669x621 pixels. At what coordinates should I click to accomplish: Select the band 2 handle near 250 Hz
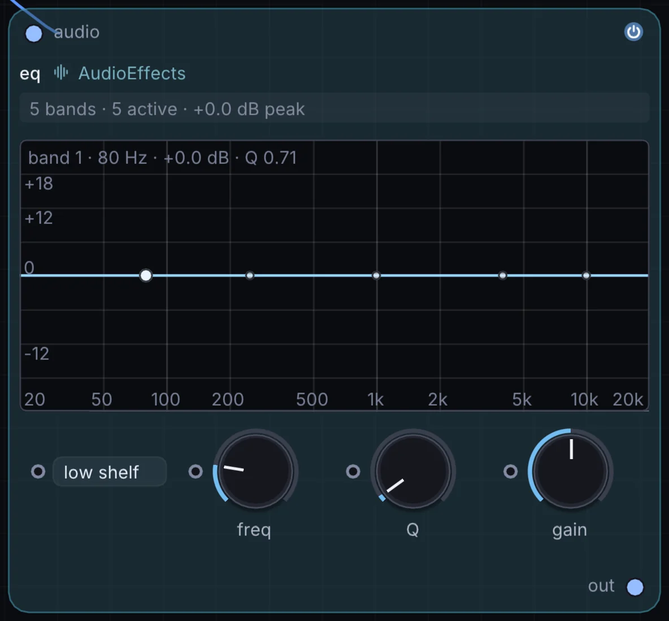[x=250, y=275]
